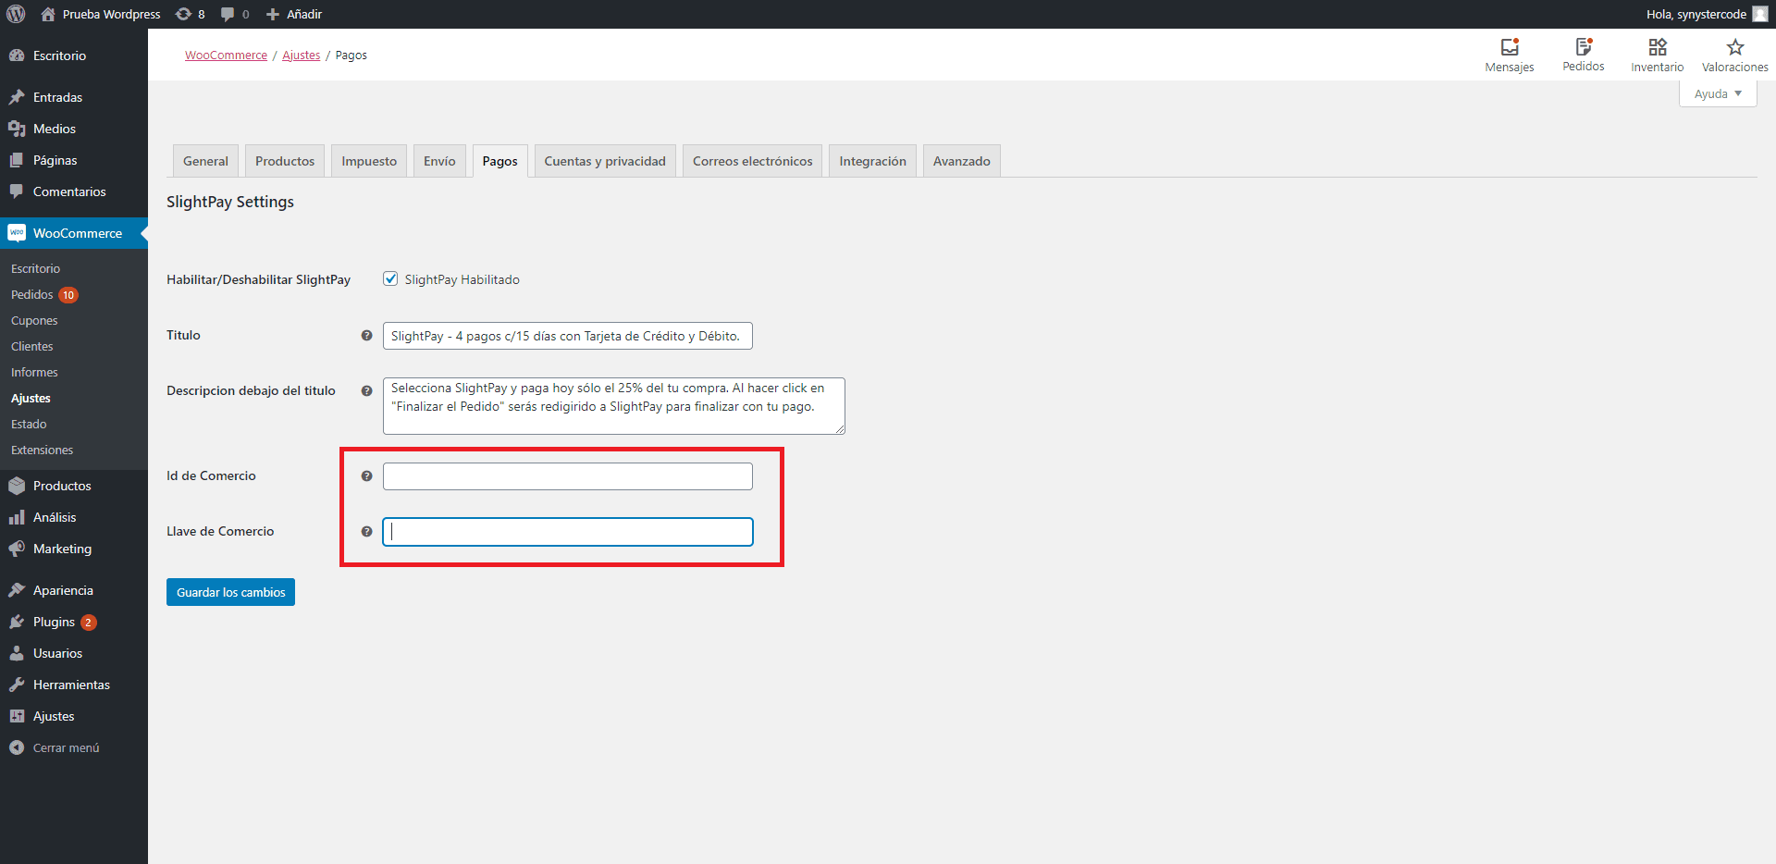
Task: Click help icon beside Id de Comercio
Action: click(x=366, y=476)
